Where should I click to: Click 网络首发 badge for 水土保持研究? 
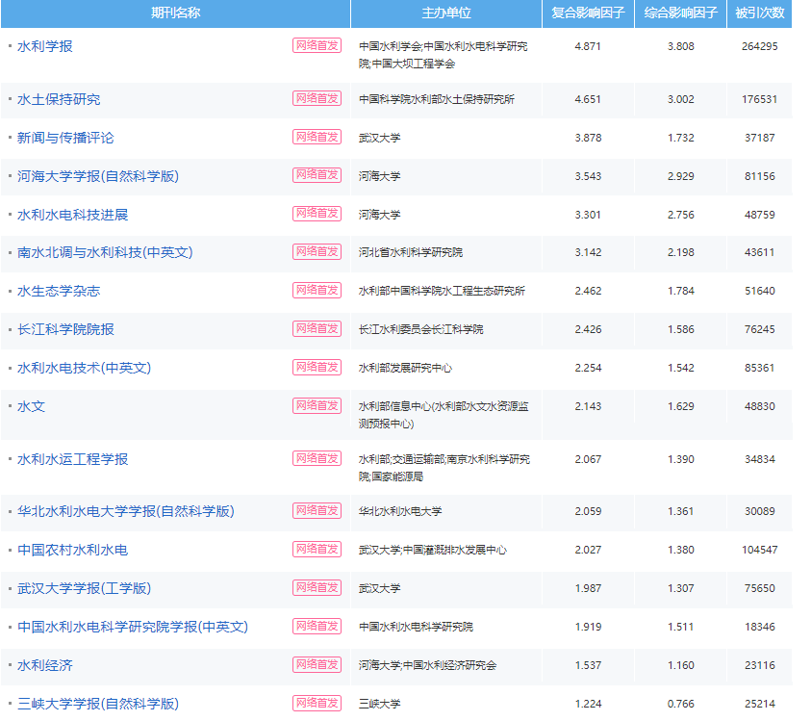tap(317, 98)
